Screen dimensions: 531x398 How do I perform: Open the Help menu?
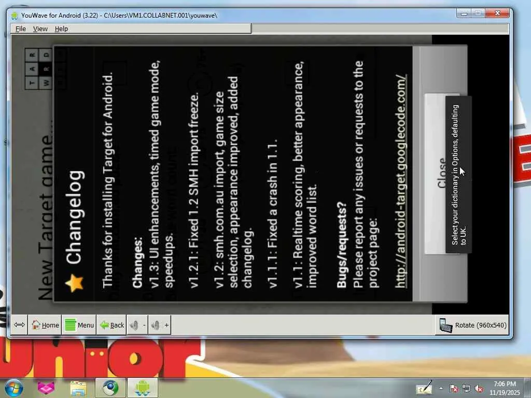click(61, 29)
